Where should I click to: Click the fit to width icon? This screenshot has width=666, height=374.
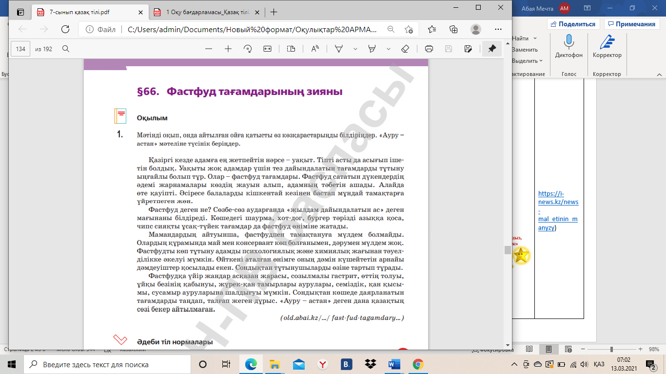tap(267, 49)
